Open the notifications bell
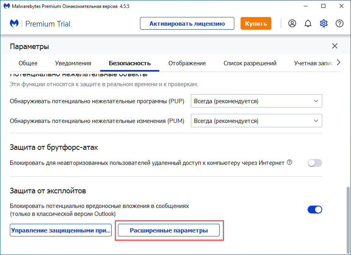Image resolution: width=351 pixels, height=255 pixels. point(308,23)
